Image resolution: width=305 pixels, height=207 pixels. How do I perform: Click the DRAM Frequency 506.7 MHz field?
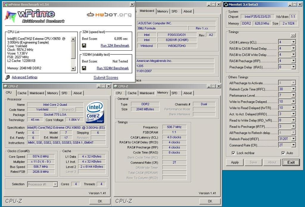click(x=174, y=127)
